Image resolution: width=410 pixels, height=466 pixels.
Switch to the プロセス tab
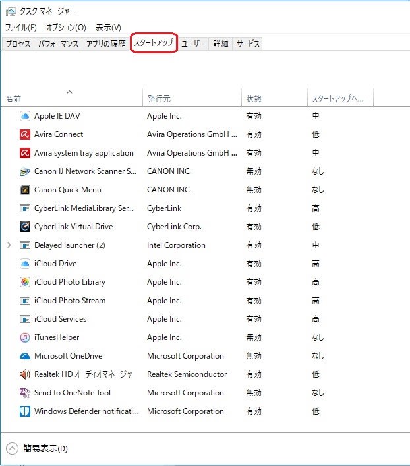(18, 44)
